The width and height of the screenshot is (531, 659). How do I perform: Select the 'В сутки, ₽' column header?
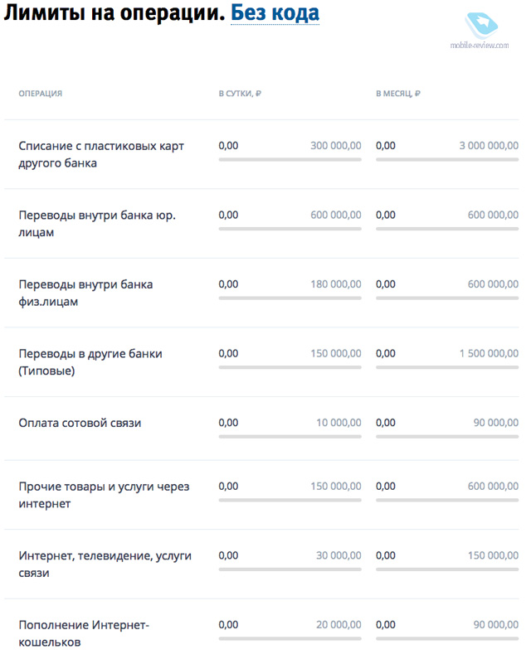[240, 94]
